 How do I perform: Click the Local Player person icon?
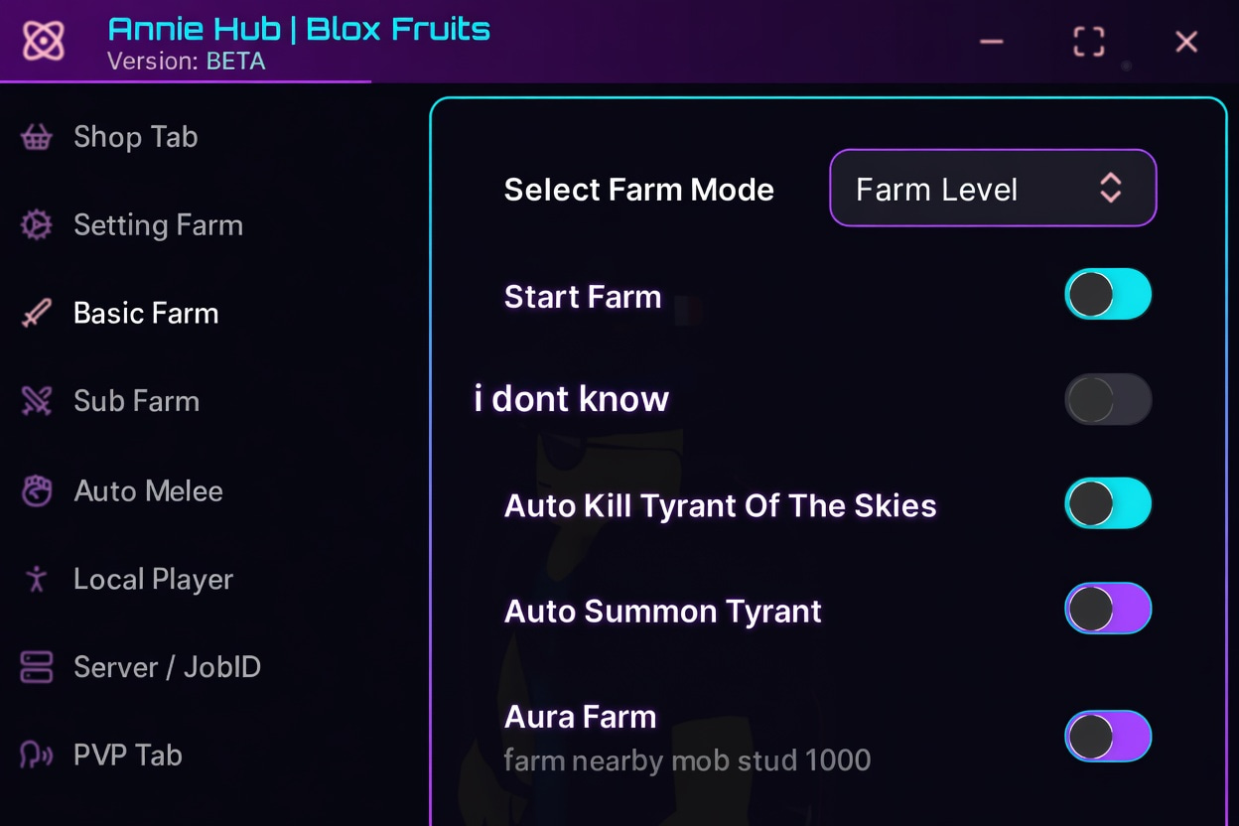pyautogui.click(x=37, y=579)
